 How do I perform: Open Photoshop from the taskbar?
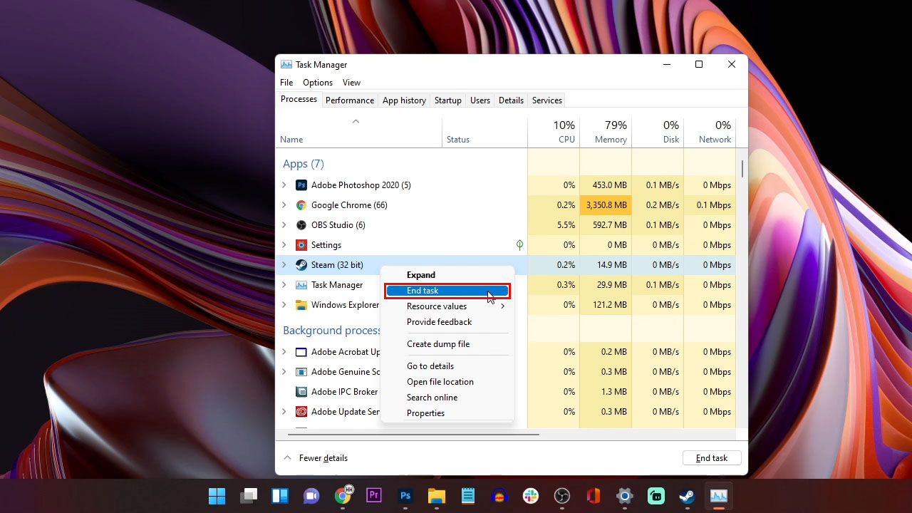pos(405,495)
